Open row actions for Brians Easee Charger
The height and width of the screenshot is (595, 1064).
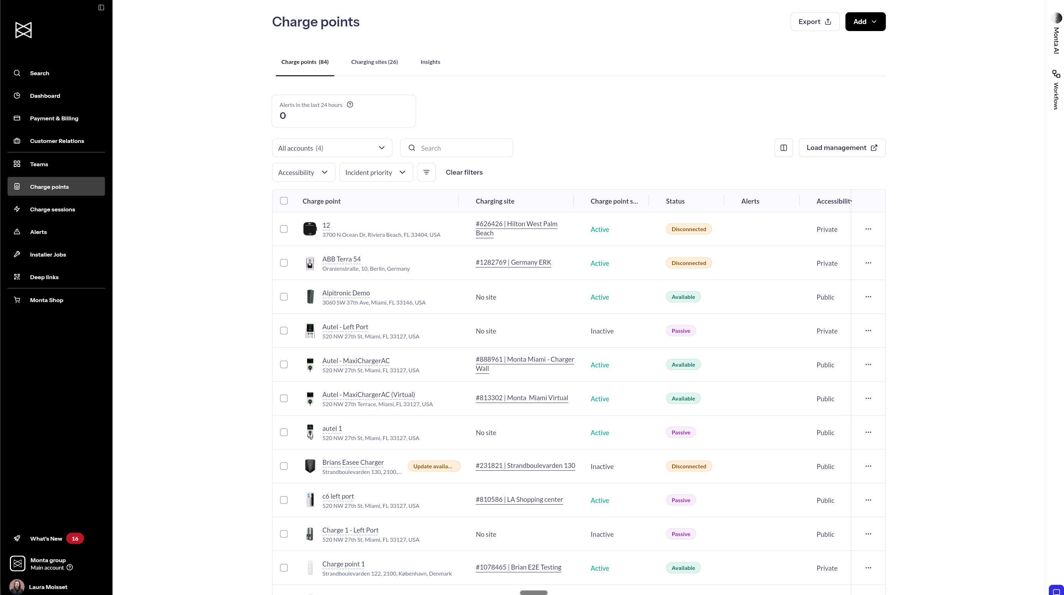click(868, 466)
